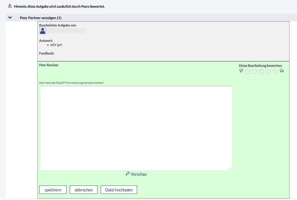Click the Datei hochladen button
297x200 pixels.
(x=119, y=190)
